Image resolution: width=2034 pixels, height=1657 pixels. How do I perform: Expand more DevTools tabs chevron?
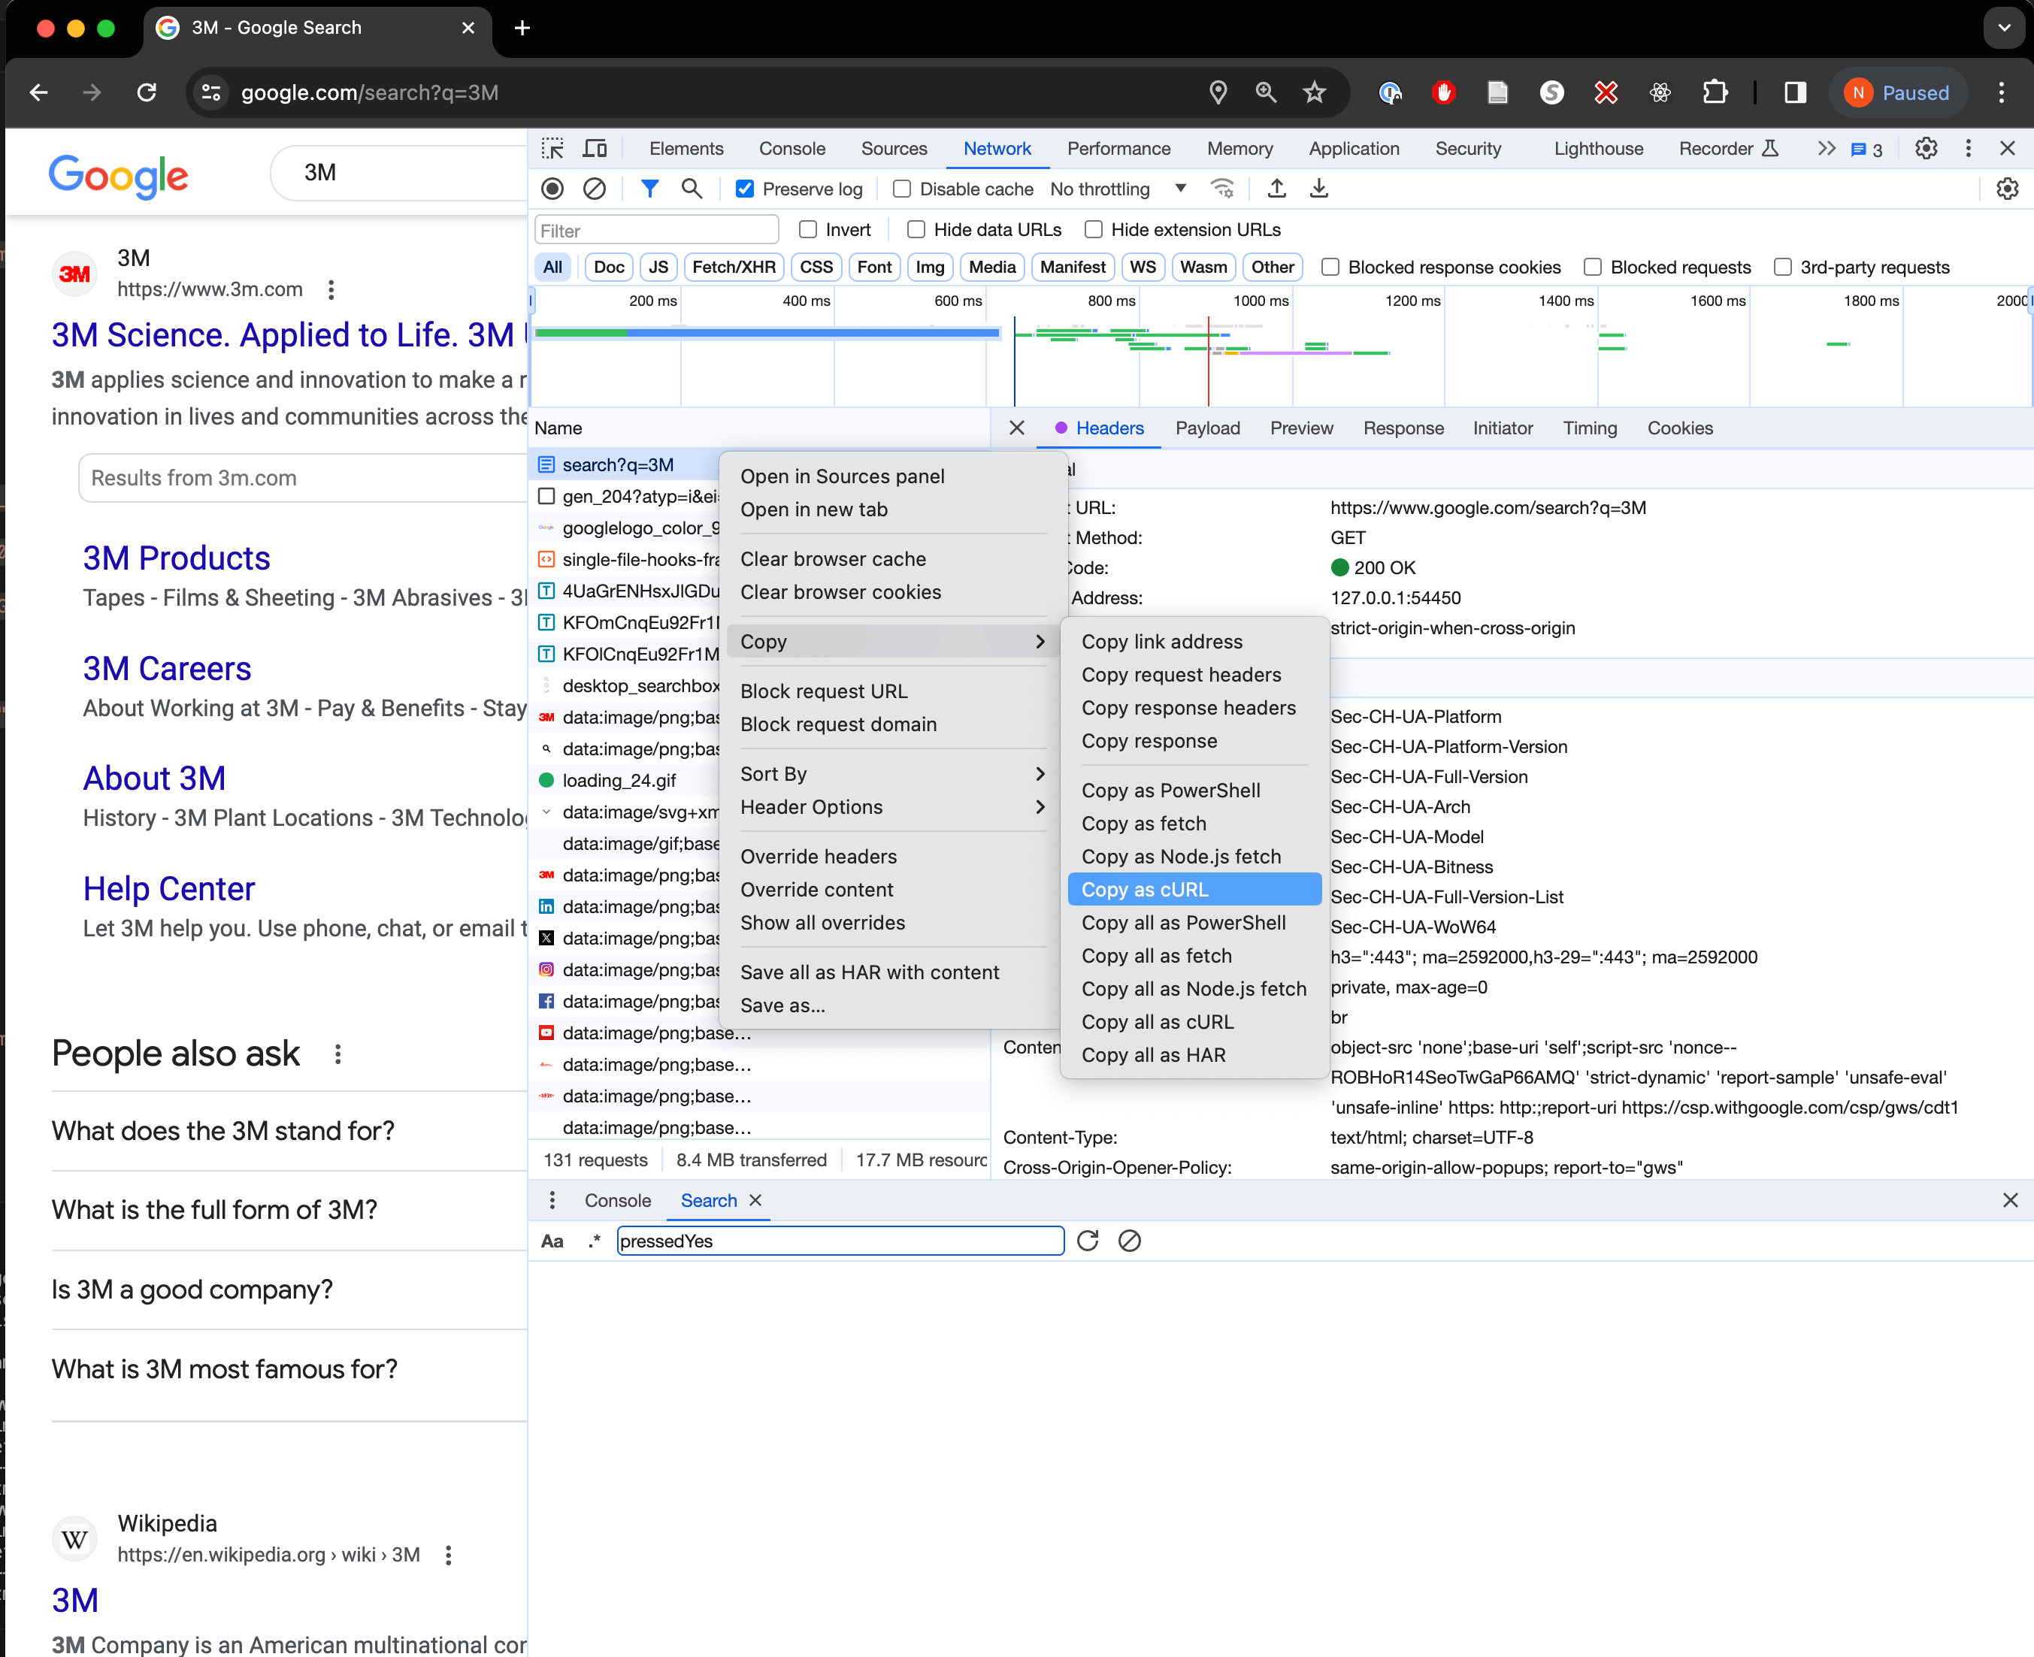pyautogui.click(x=1826, y=149)
